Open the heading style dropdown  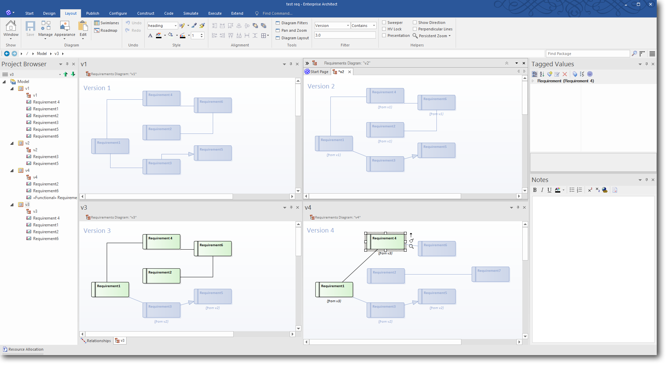pos(175,26)
